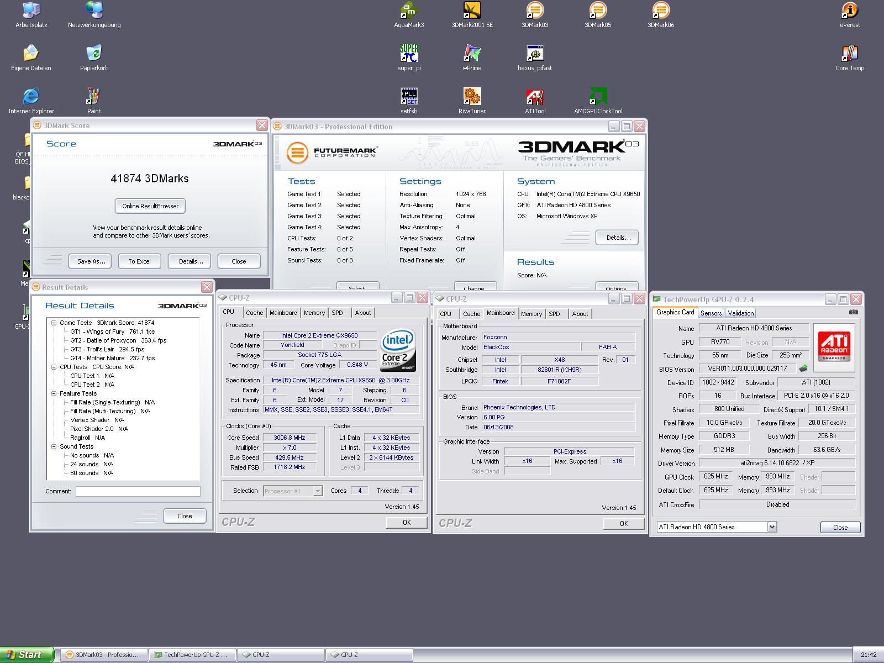
Task: Open the setfsb desktop icon
Action: (x=409, y=101)
